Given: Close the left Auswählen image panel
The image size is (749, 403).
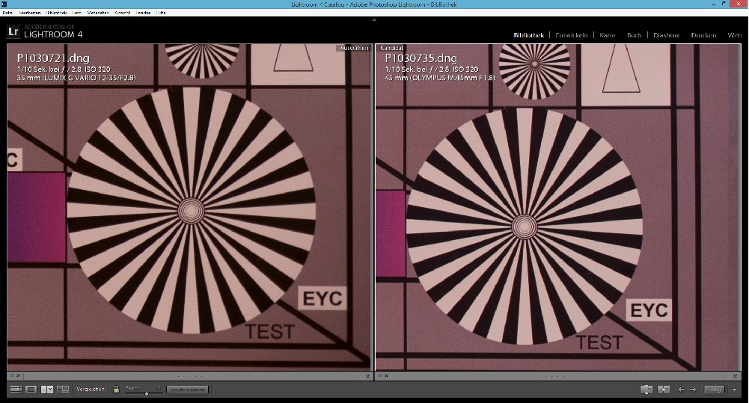Looking at the screenshot, I should coord(367,376).
